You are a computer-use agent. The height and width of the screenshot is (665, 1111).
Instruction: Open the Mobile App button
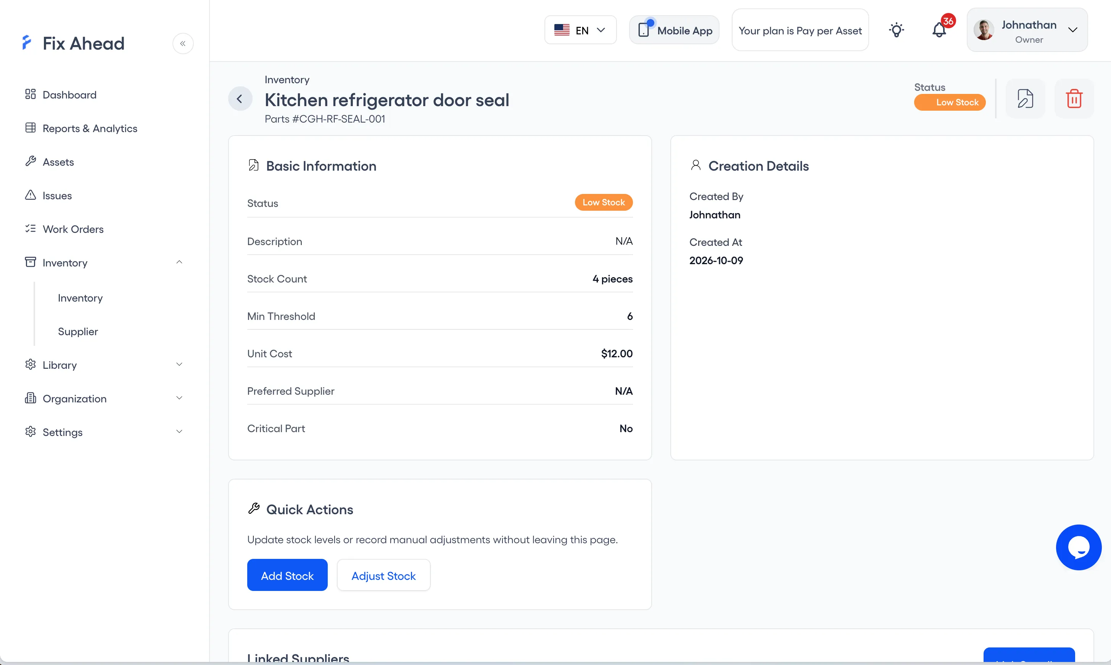tap(674, 30)
